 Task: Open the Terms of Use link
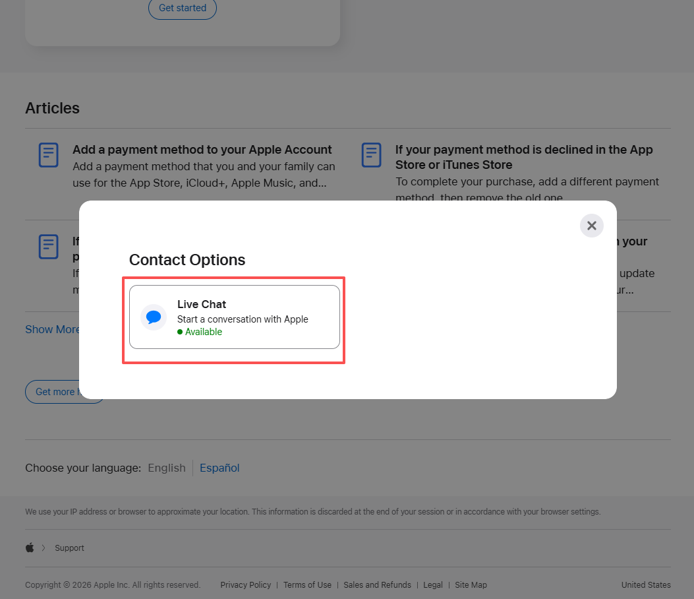click(307, 585)
